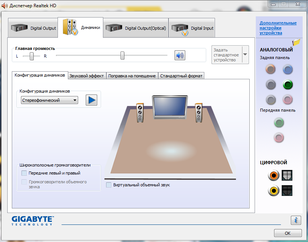This screenshot has width=308, height=242.
Task: Open connector settings via yellow folder icon
Action: point(297,42)
